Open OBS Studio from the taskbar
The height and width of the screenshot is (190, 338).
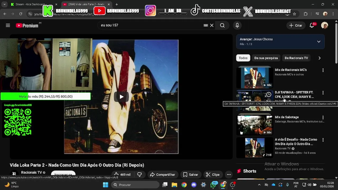point(233,185)
